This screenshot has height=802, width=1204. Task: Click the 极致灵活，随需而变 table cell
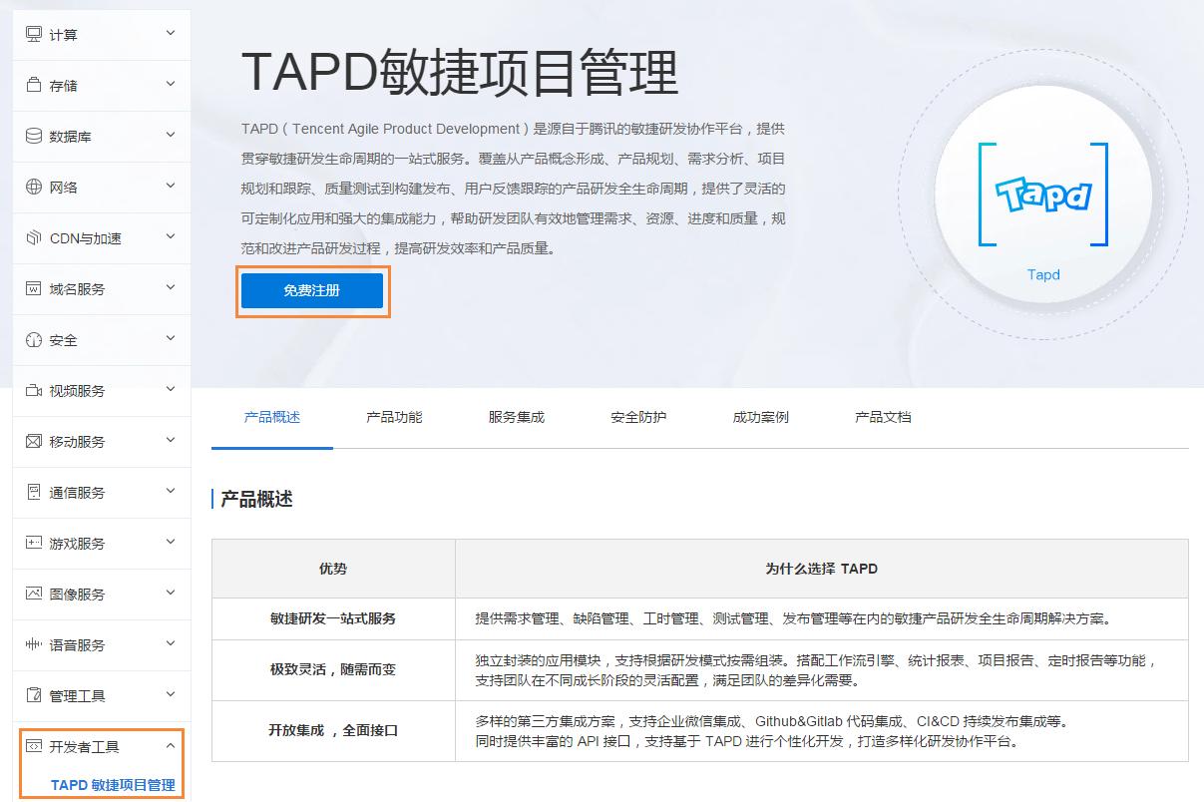[x=333, y=669]
